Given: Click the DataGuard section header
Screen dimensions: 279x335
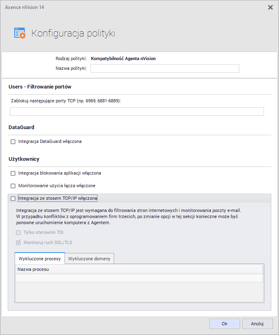Looking at the screenshot, I should click(22, 127).
